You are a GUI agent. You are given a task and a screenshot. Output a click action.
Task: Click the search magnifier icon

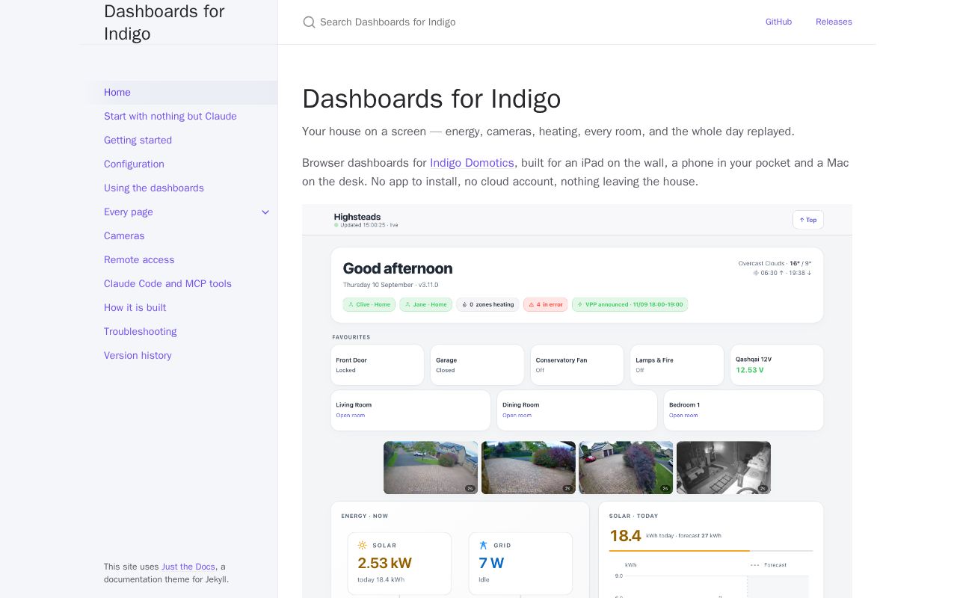[x=309, y=22]
